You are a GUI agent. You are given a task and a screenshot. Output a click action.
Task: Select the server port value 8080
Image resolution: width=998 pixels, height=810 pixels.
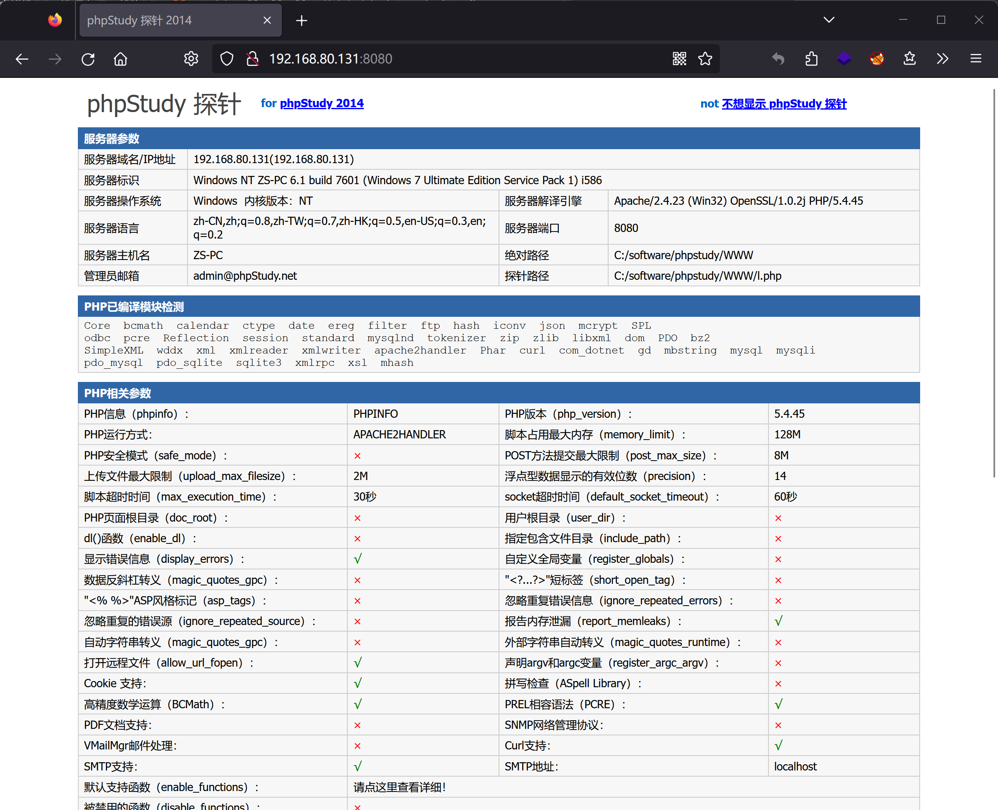(626, 228)
